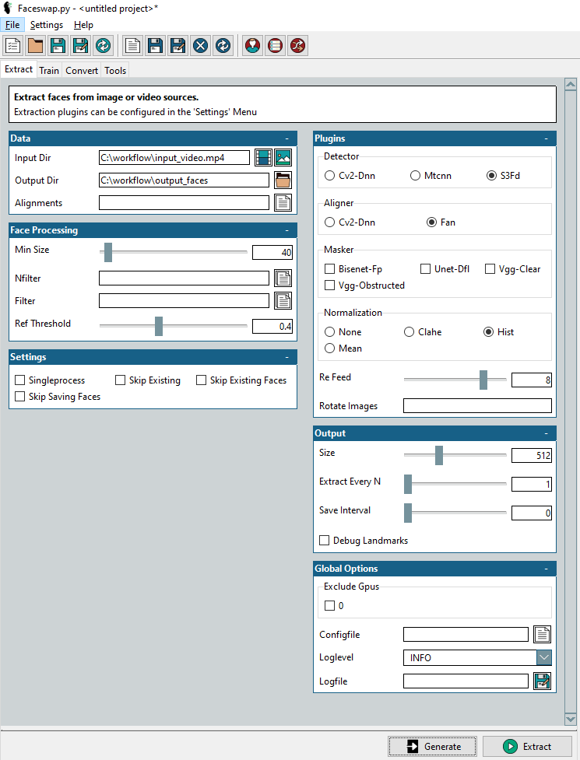580x760 pixels.
Task: Collapse the Face Processing section
Action: pyautogui.click(x=287, y=230)
